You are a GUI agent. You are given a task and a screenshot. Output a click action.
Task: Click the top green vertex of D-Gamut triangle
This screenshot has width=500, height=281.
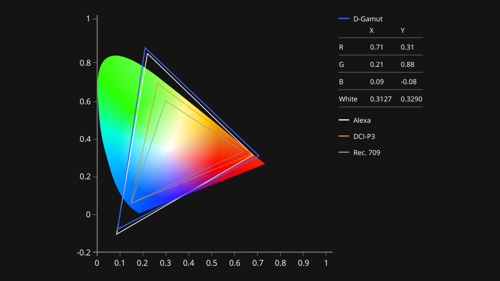pyautogui.click(x=145, y=48)
